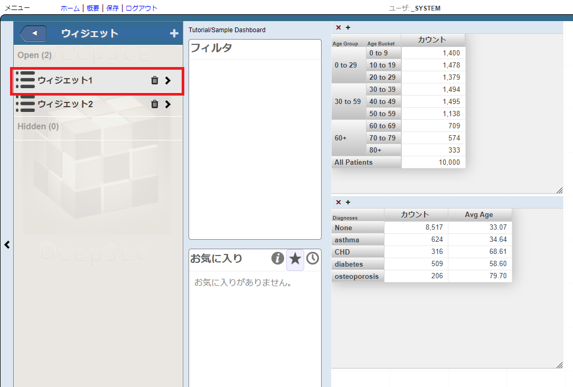Click the star icon in お気に入り panel
The width and height of the screenshot is (573, 387).
click(295, 258)
